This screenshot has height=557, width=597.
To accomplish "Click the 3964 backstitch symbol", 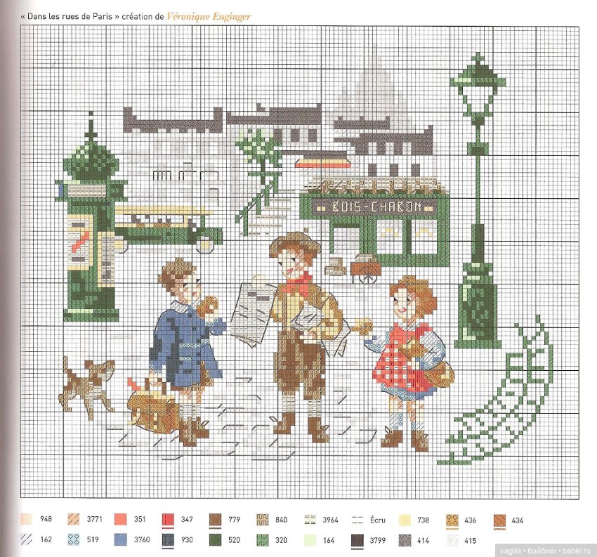I will (311, 520).
